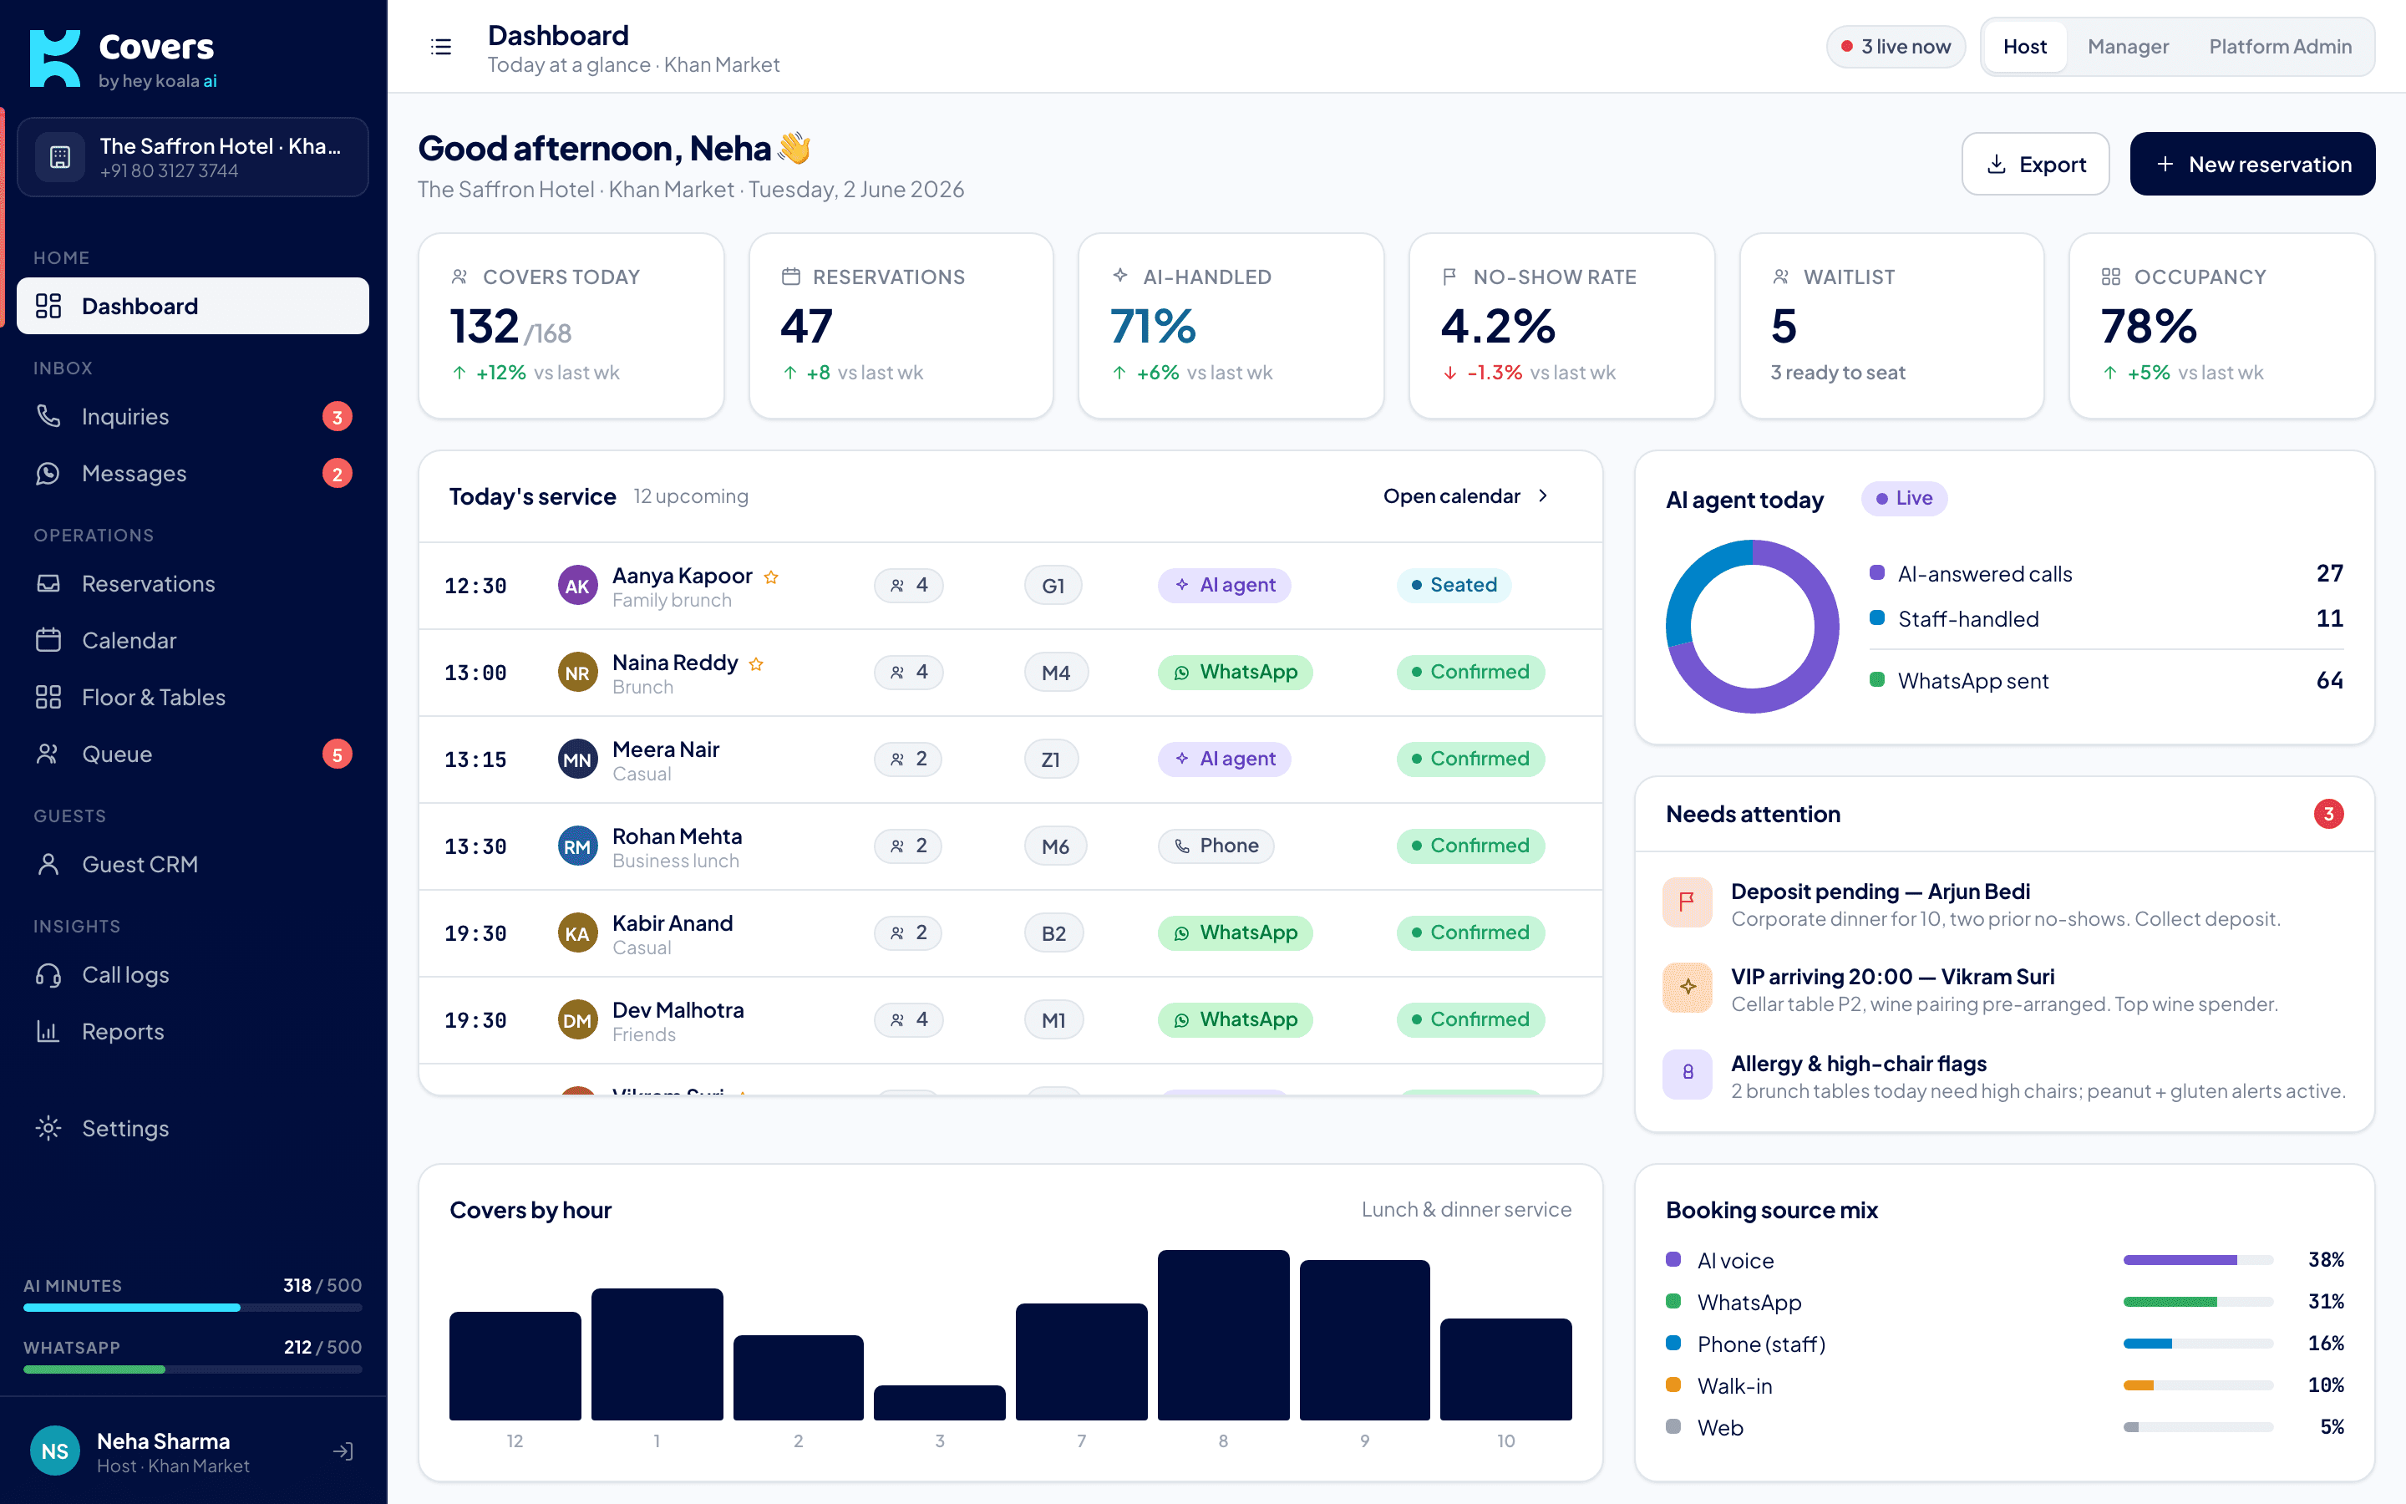
Task: Click the chevron beside Open calendar
Action: (x=1543, y=495)
